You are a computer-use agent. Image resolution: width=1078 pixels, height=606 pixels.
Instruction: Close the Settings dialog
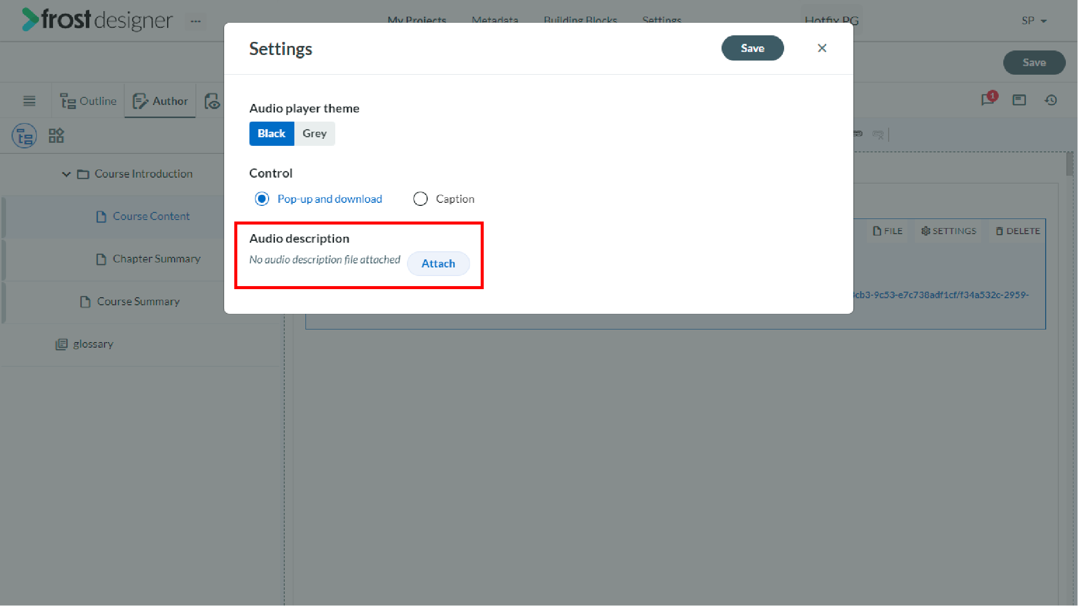point(822,48)
